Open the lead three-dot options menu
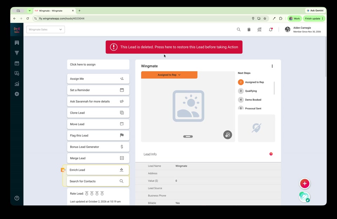 tap(272, 66)
